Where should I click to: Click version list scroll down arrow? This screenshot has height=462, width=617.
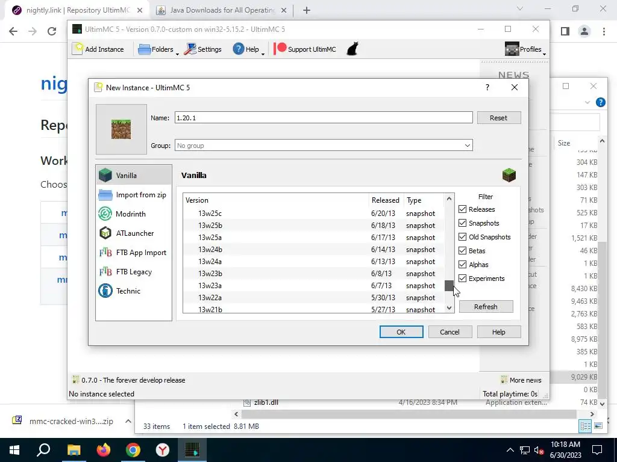[x=449, y=308]
